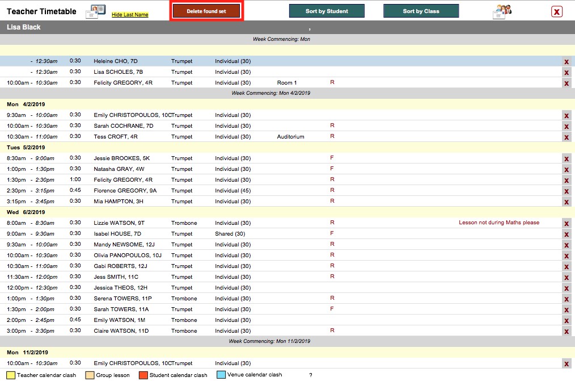Screen dimensions: 575x381
Task: Click Room 1 venue in Felicity GREGORY row
Action: click(x=287, y=82)
